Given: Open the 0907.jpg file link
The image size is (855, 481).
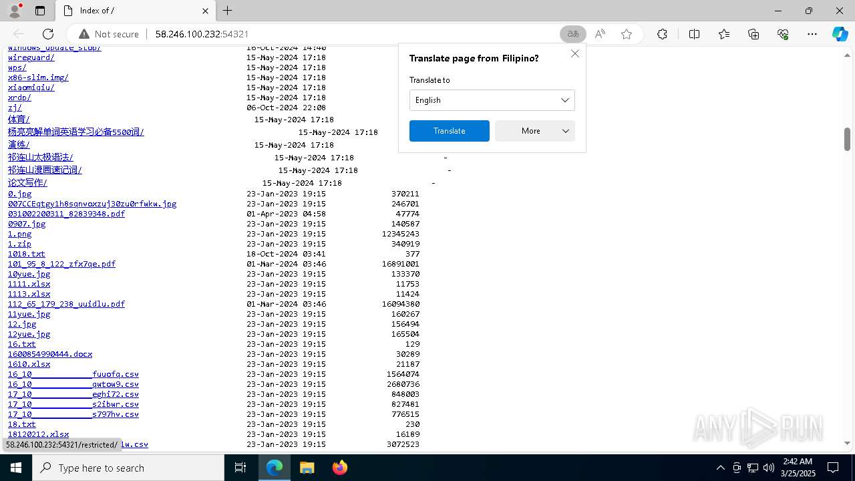Looking at the screenshot, I should (27, 224).
